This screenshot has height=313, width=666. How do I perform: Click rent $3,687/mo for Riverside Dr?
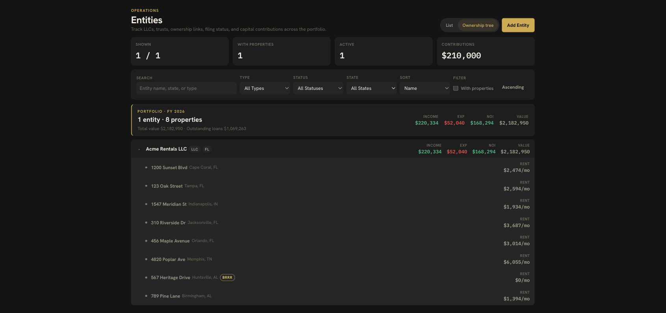click(516, 225)
